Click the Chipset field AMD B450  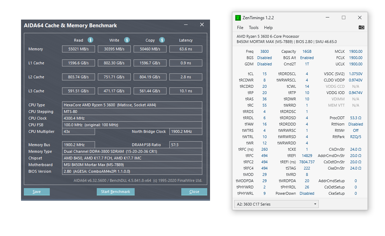pyautogui.click(x=132, y=158)
